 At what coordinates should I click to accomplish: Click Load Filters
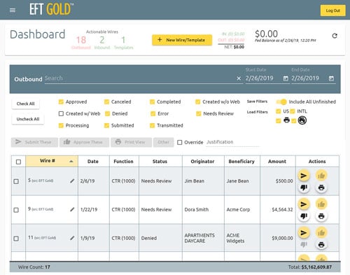[x=257, y=112]
